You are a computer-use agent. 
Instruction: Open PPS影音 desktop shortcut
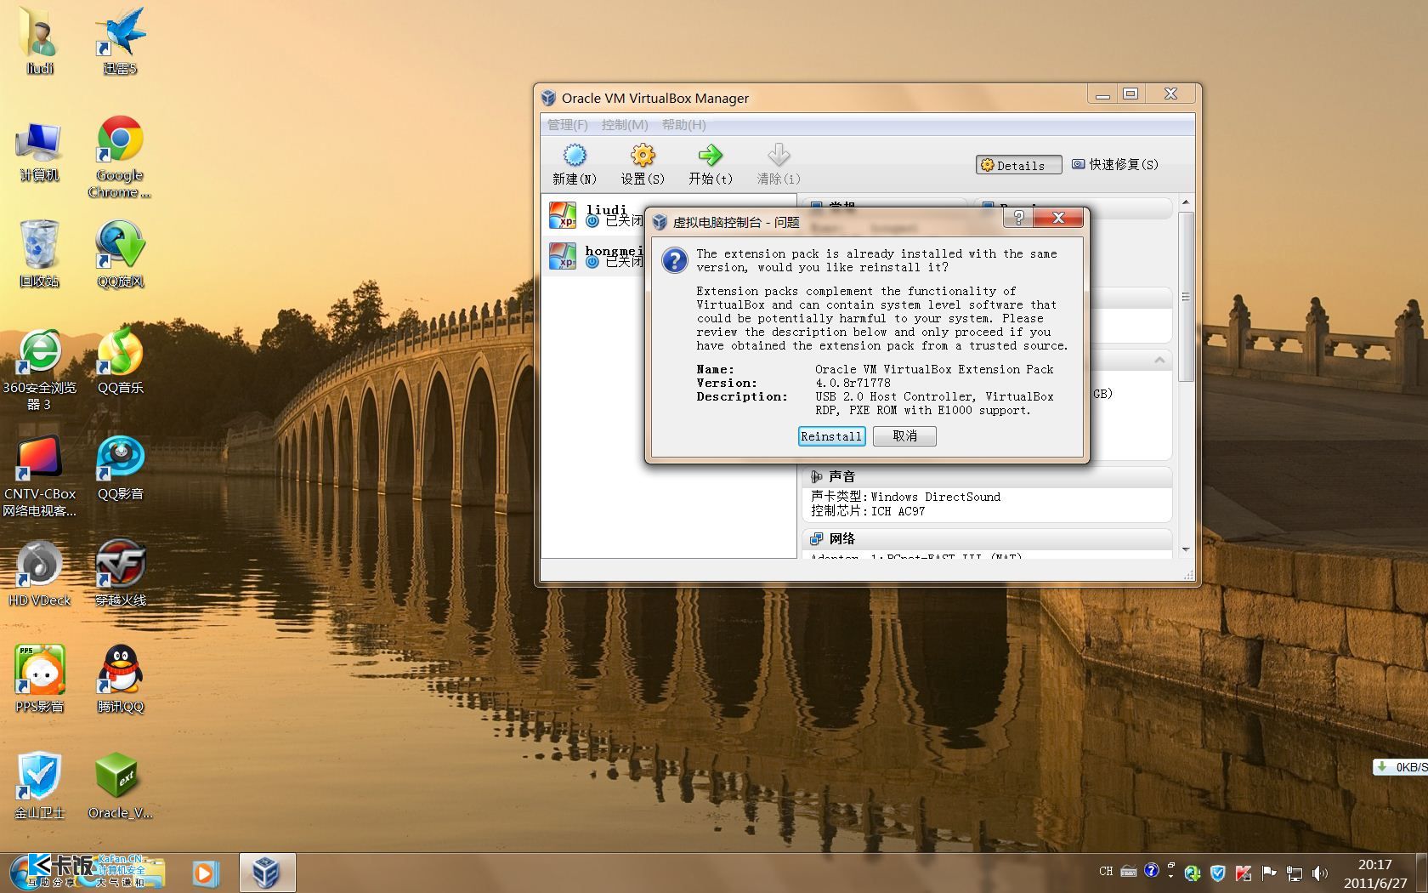pyautogui.click(x=40, y=679)
